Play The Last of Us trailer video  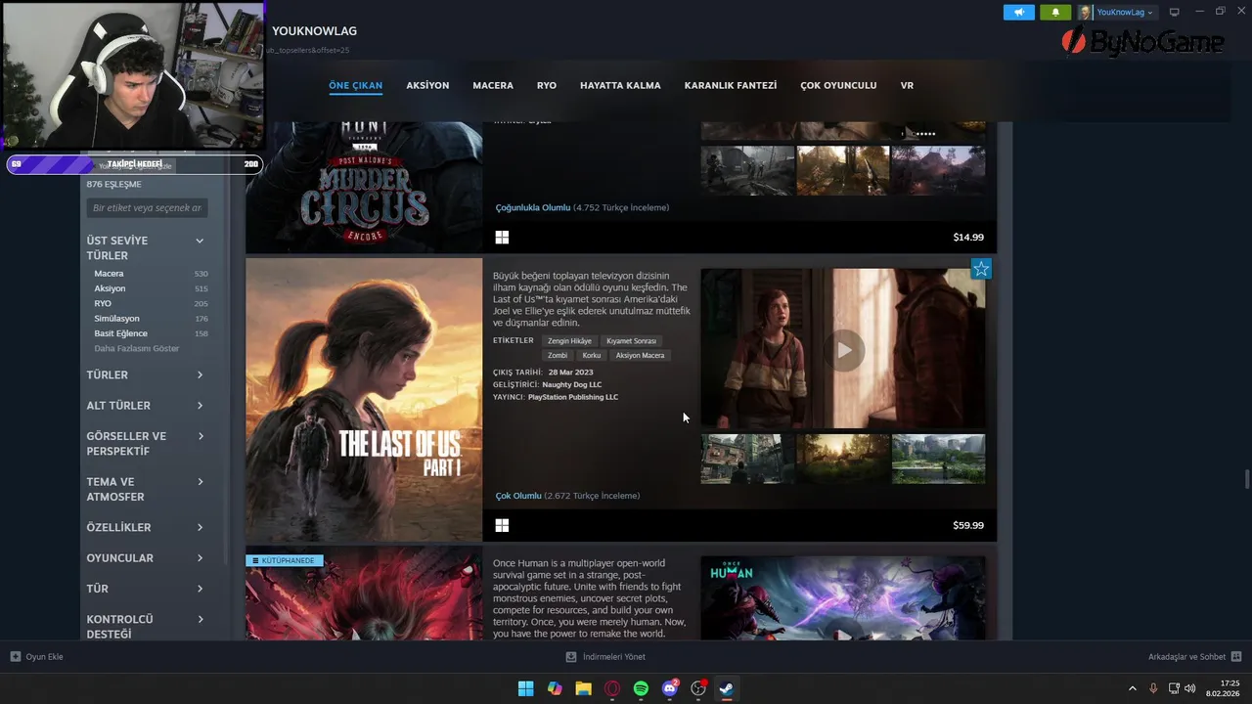coord(843,350)
